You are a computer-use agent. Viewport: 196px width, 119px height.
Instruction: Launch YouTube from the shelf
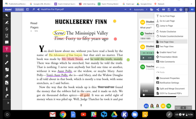(x=83, y=114)
